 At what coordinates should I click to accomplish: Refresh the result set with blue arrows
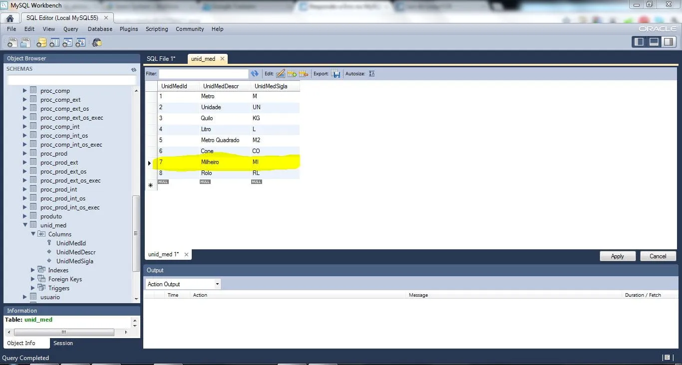click(x=255, y=74)
